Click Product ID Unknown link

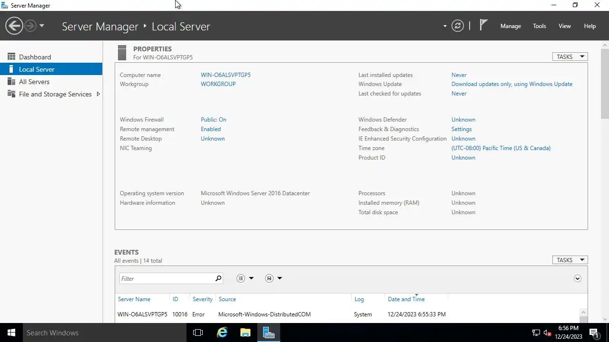pyautogui.click(x=463, y=158)
